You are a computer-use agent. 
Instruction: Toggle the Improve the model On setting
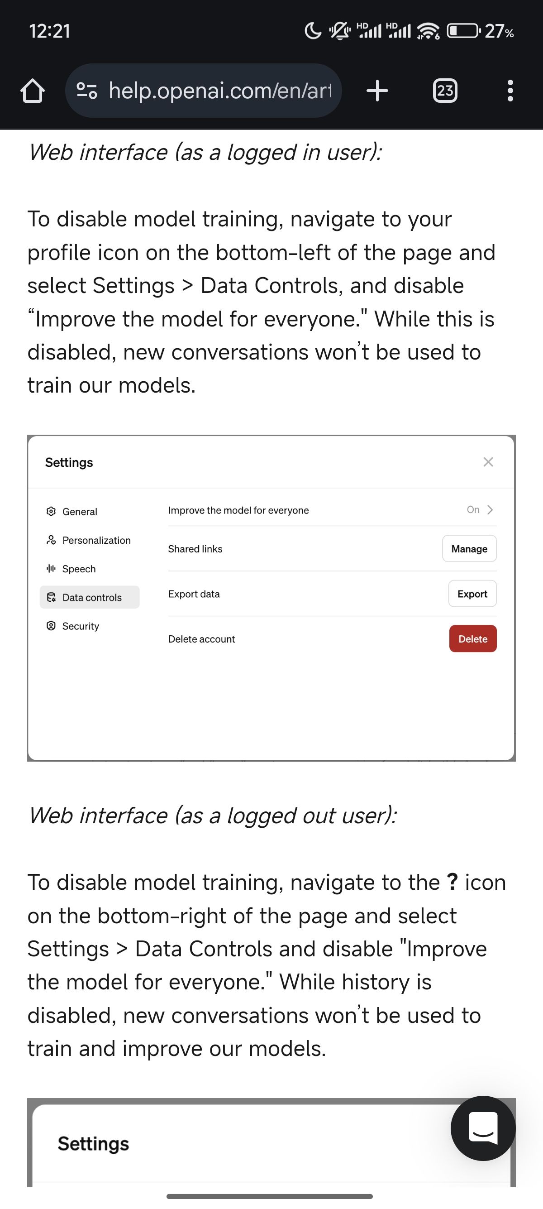point(473,510)
